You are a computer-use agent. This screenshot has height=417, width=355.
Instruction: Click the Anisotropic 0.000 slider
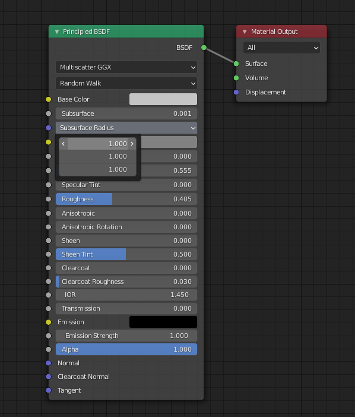[126, 213]
